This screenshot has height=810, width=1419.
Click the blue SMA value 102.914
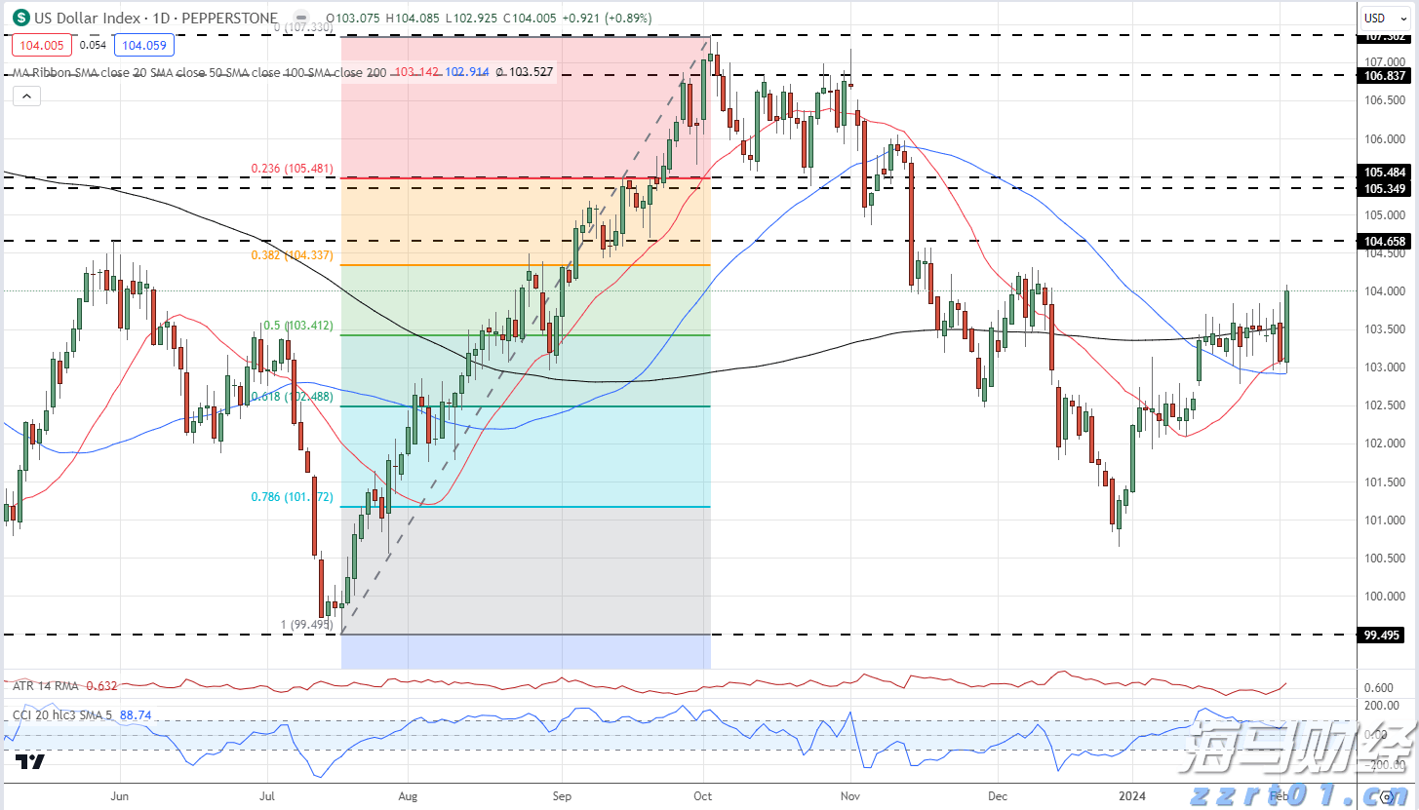click(469, 72)
